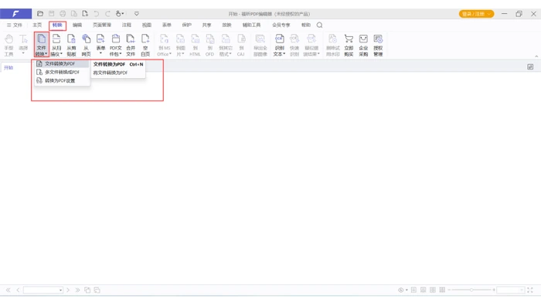Open the 会员专享 ribbon tab
The image size is (541, 305).
[x=281, y=25]
